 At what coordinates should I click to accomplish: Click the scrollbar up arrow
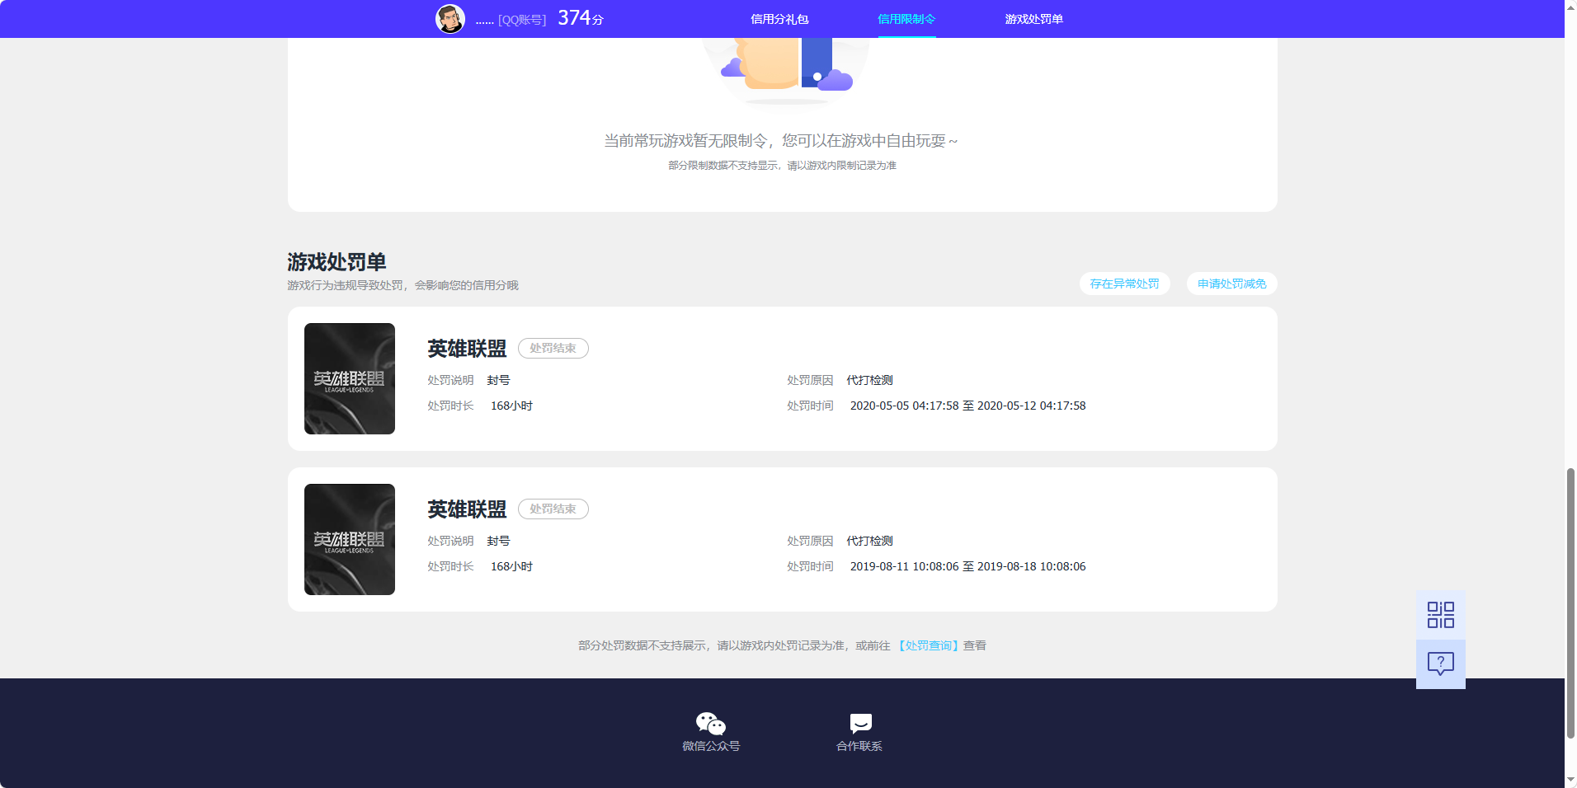click(1570, 7)
